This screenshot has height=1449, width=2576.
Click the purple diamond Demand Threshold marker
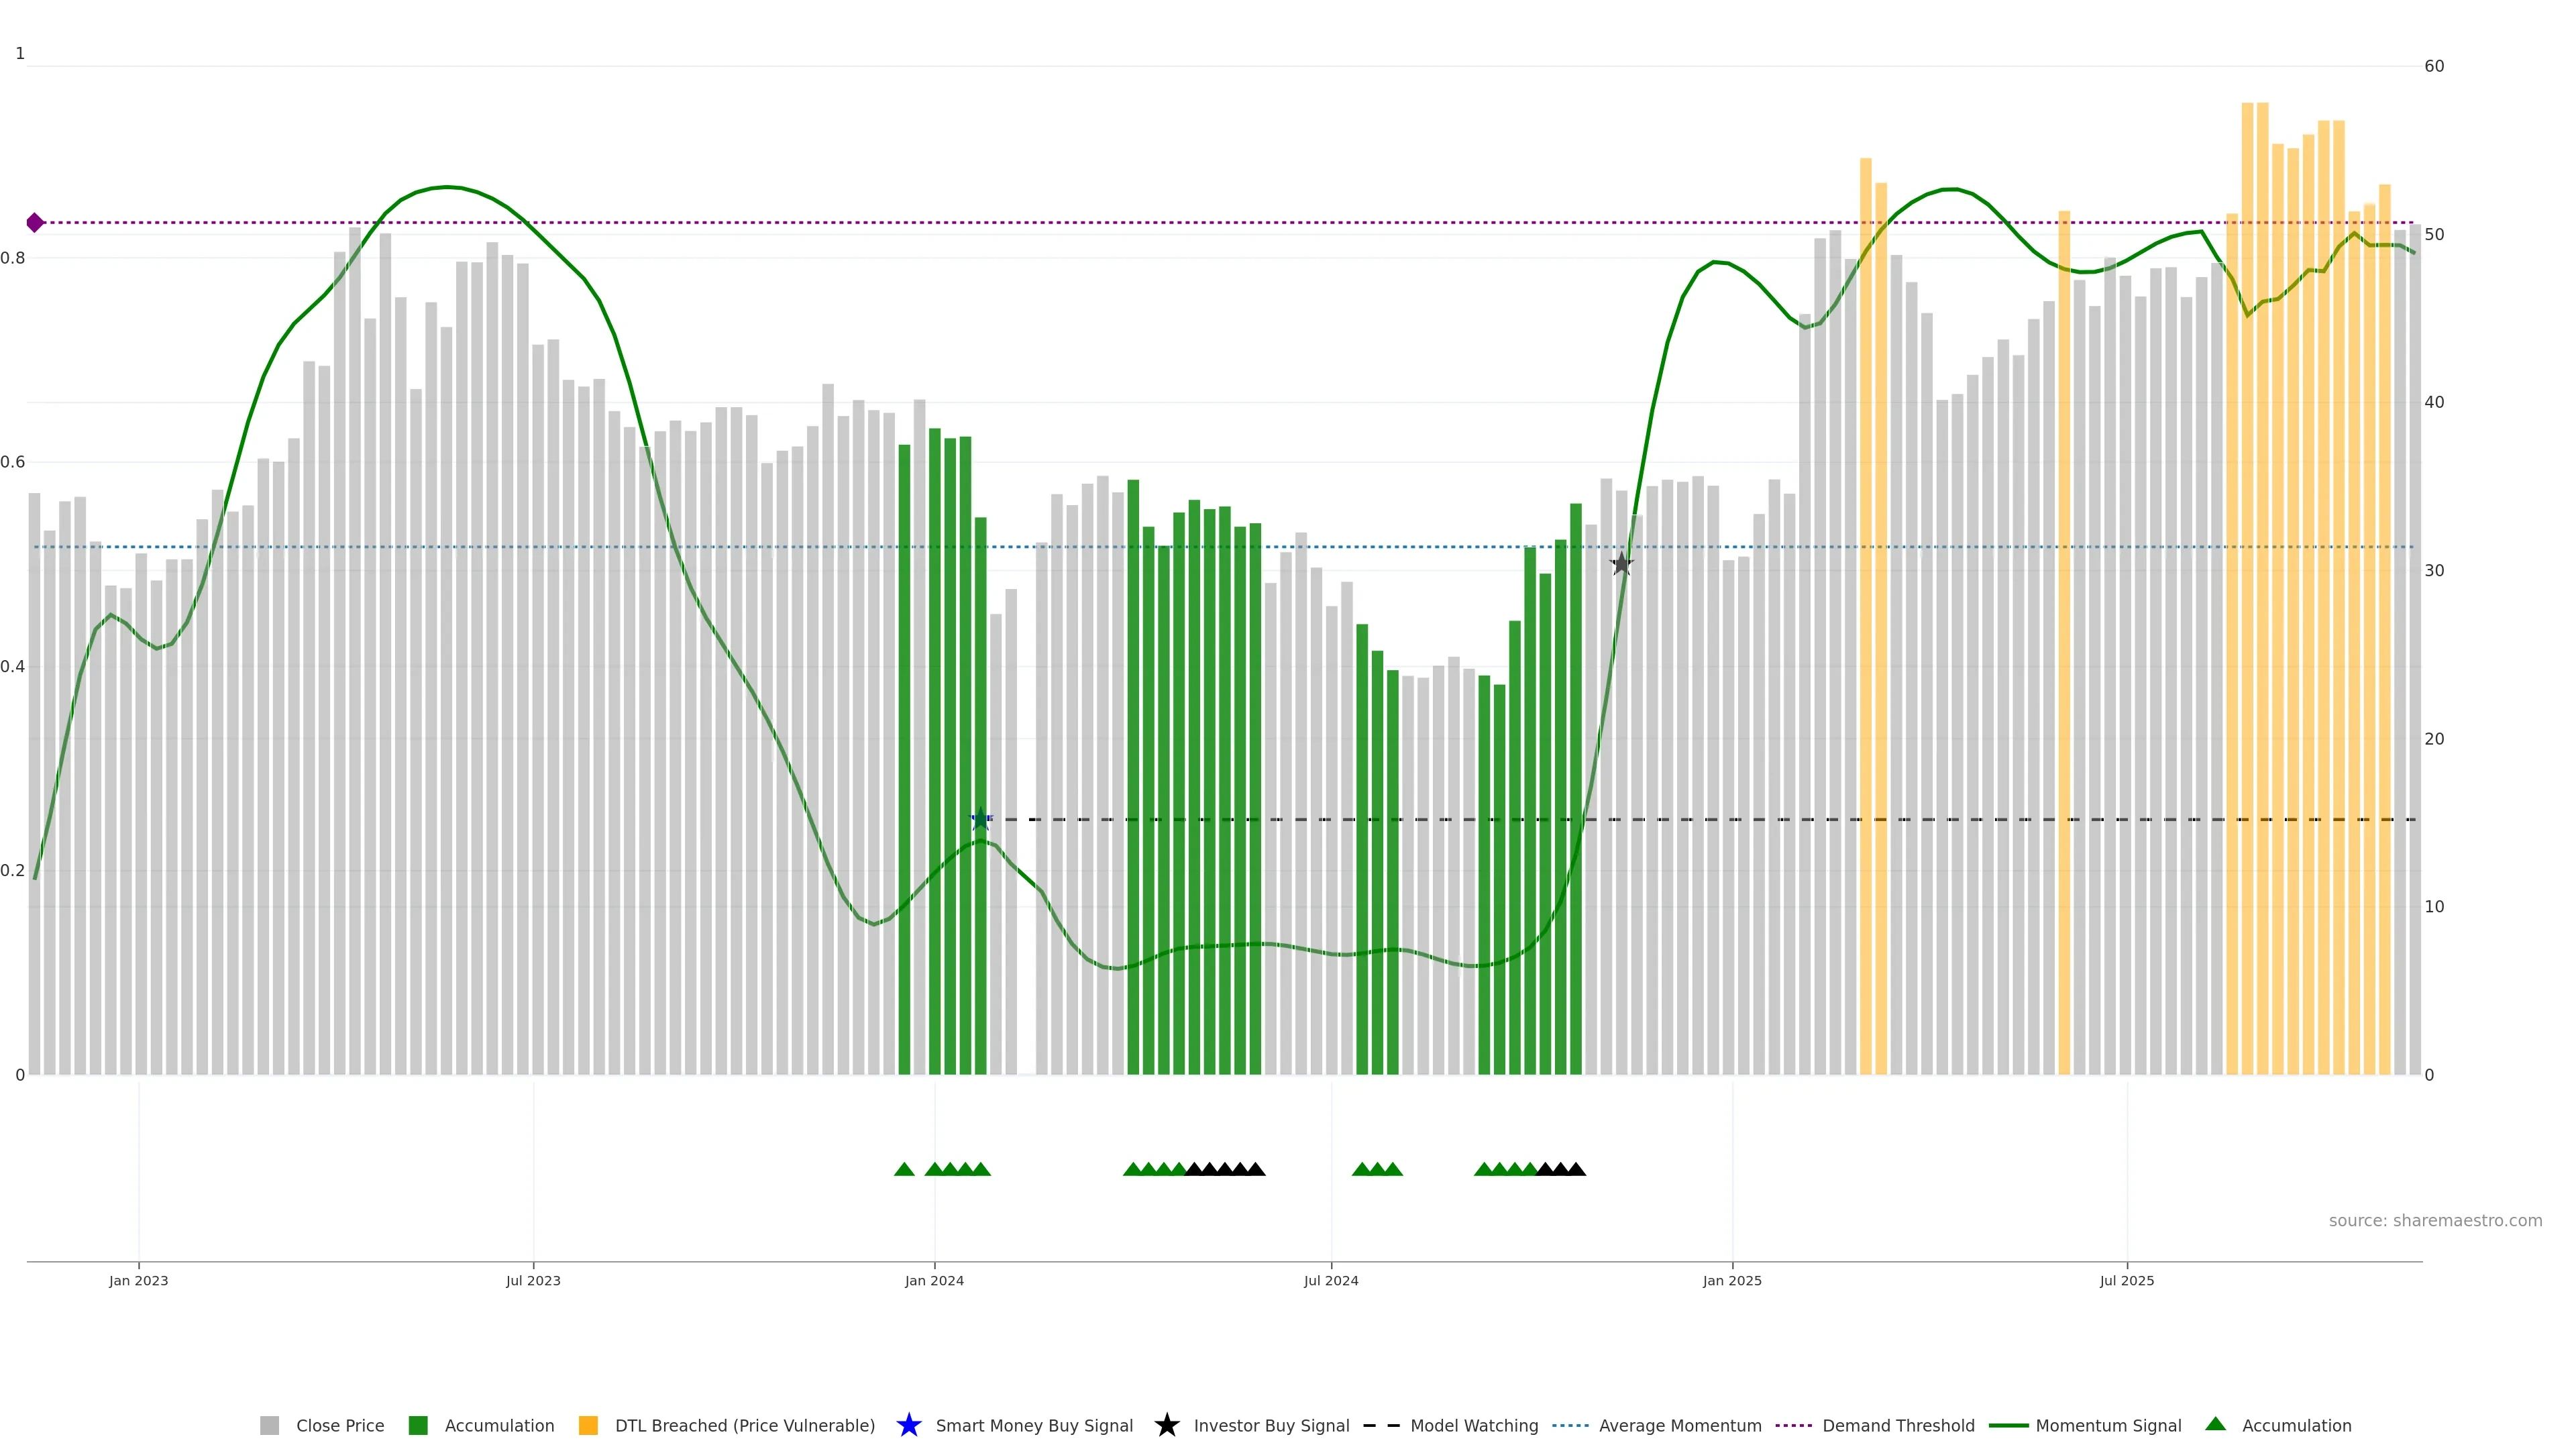point(35,222)
